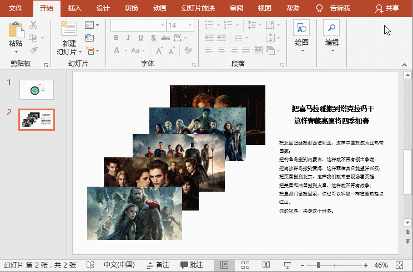The height and width of the screenshot is (272, 413).
Task: Select slide 1 thumbnail
Action: click(x=37, y=89)
